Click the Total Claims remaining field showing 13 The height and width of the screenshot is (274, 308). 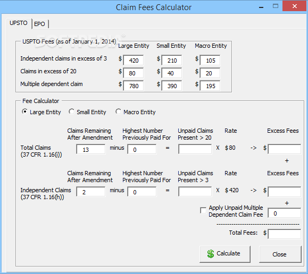91,149
